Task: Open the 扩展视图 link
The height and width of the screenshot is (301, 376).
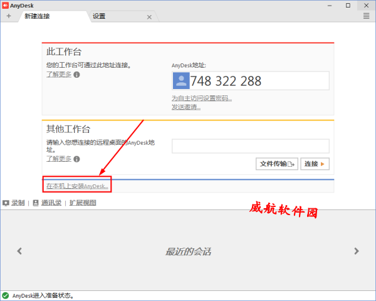Action: (x=83, y=203)
